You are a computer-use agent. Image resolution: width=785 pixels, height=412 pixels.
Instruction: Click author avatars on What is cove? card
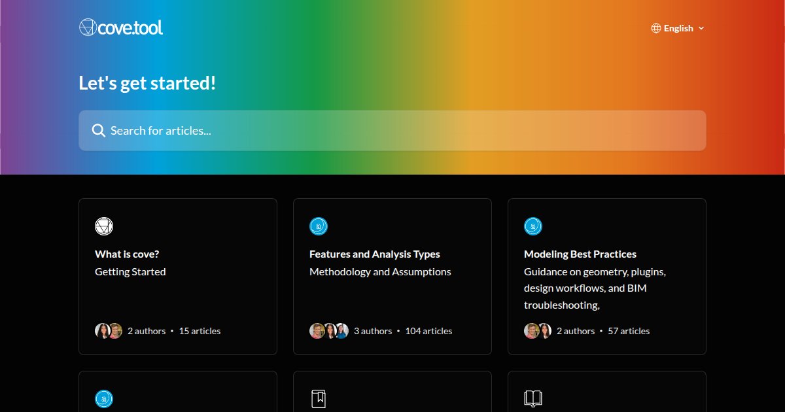tap(109, 331)
